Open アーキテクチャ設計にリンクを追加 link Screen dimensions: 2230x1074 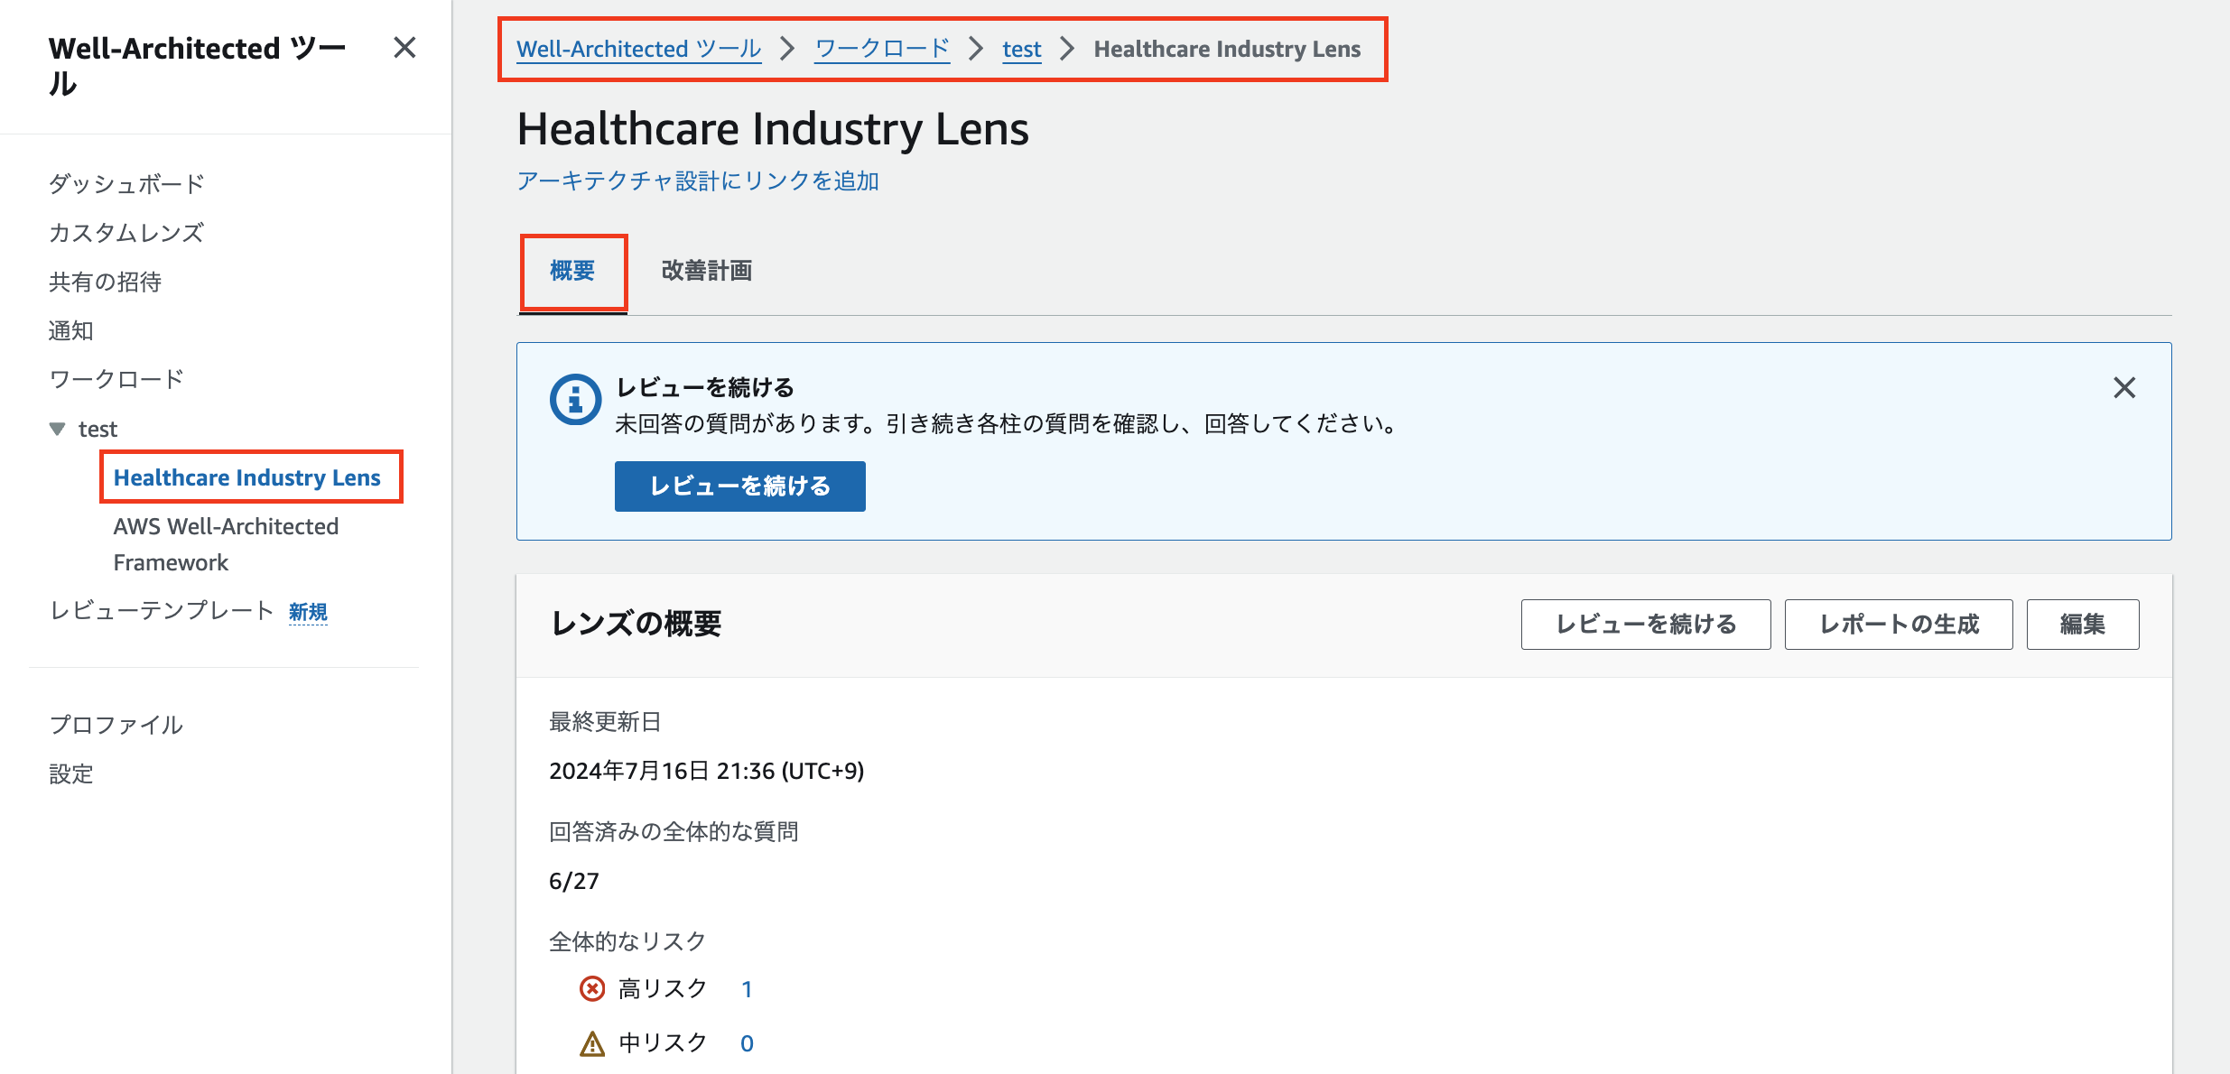click(x=698, y=181)
